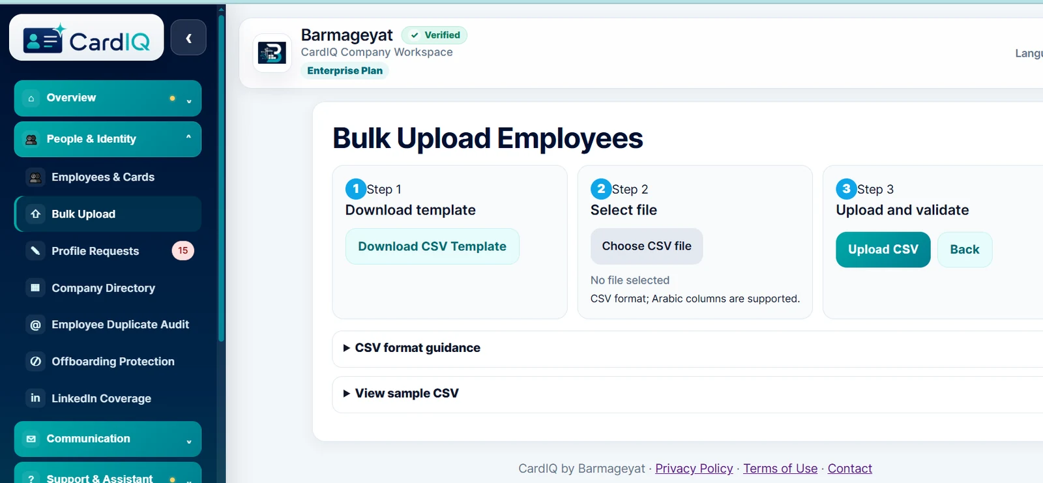Click the 'Download template' step title

(411, 210)
